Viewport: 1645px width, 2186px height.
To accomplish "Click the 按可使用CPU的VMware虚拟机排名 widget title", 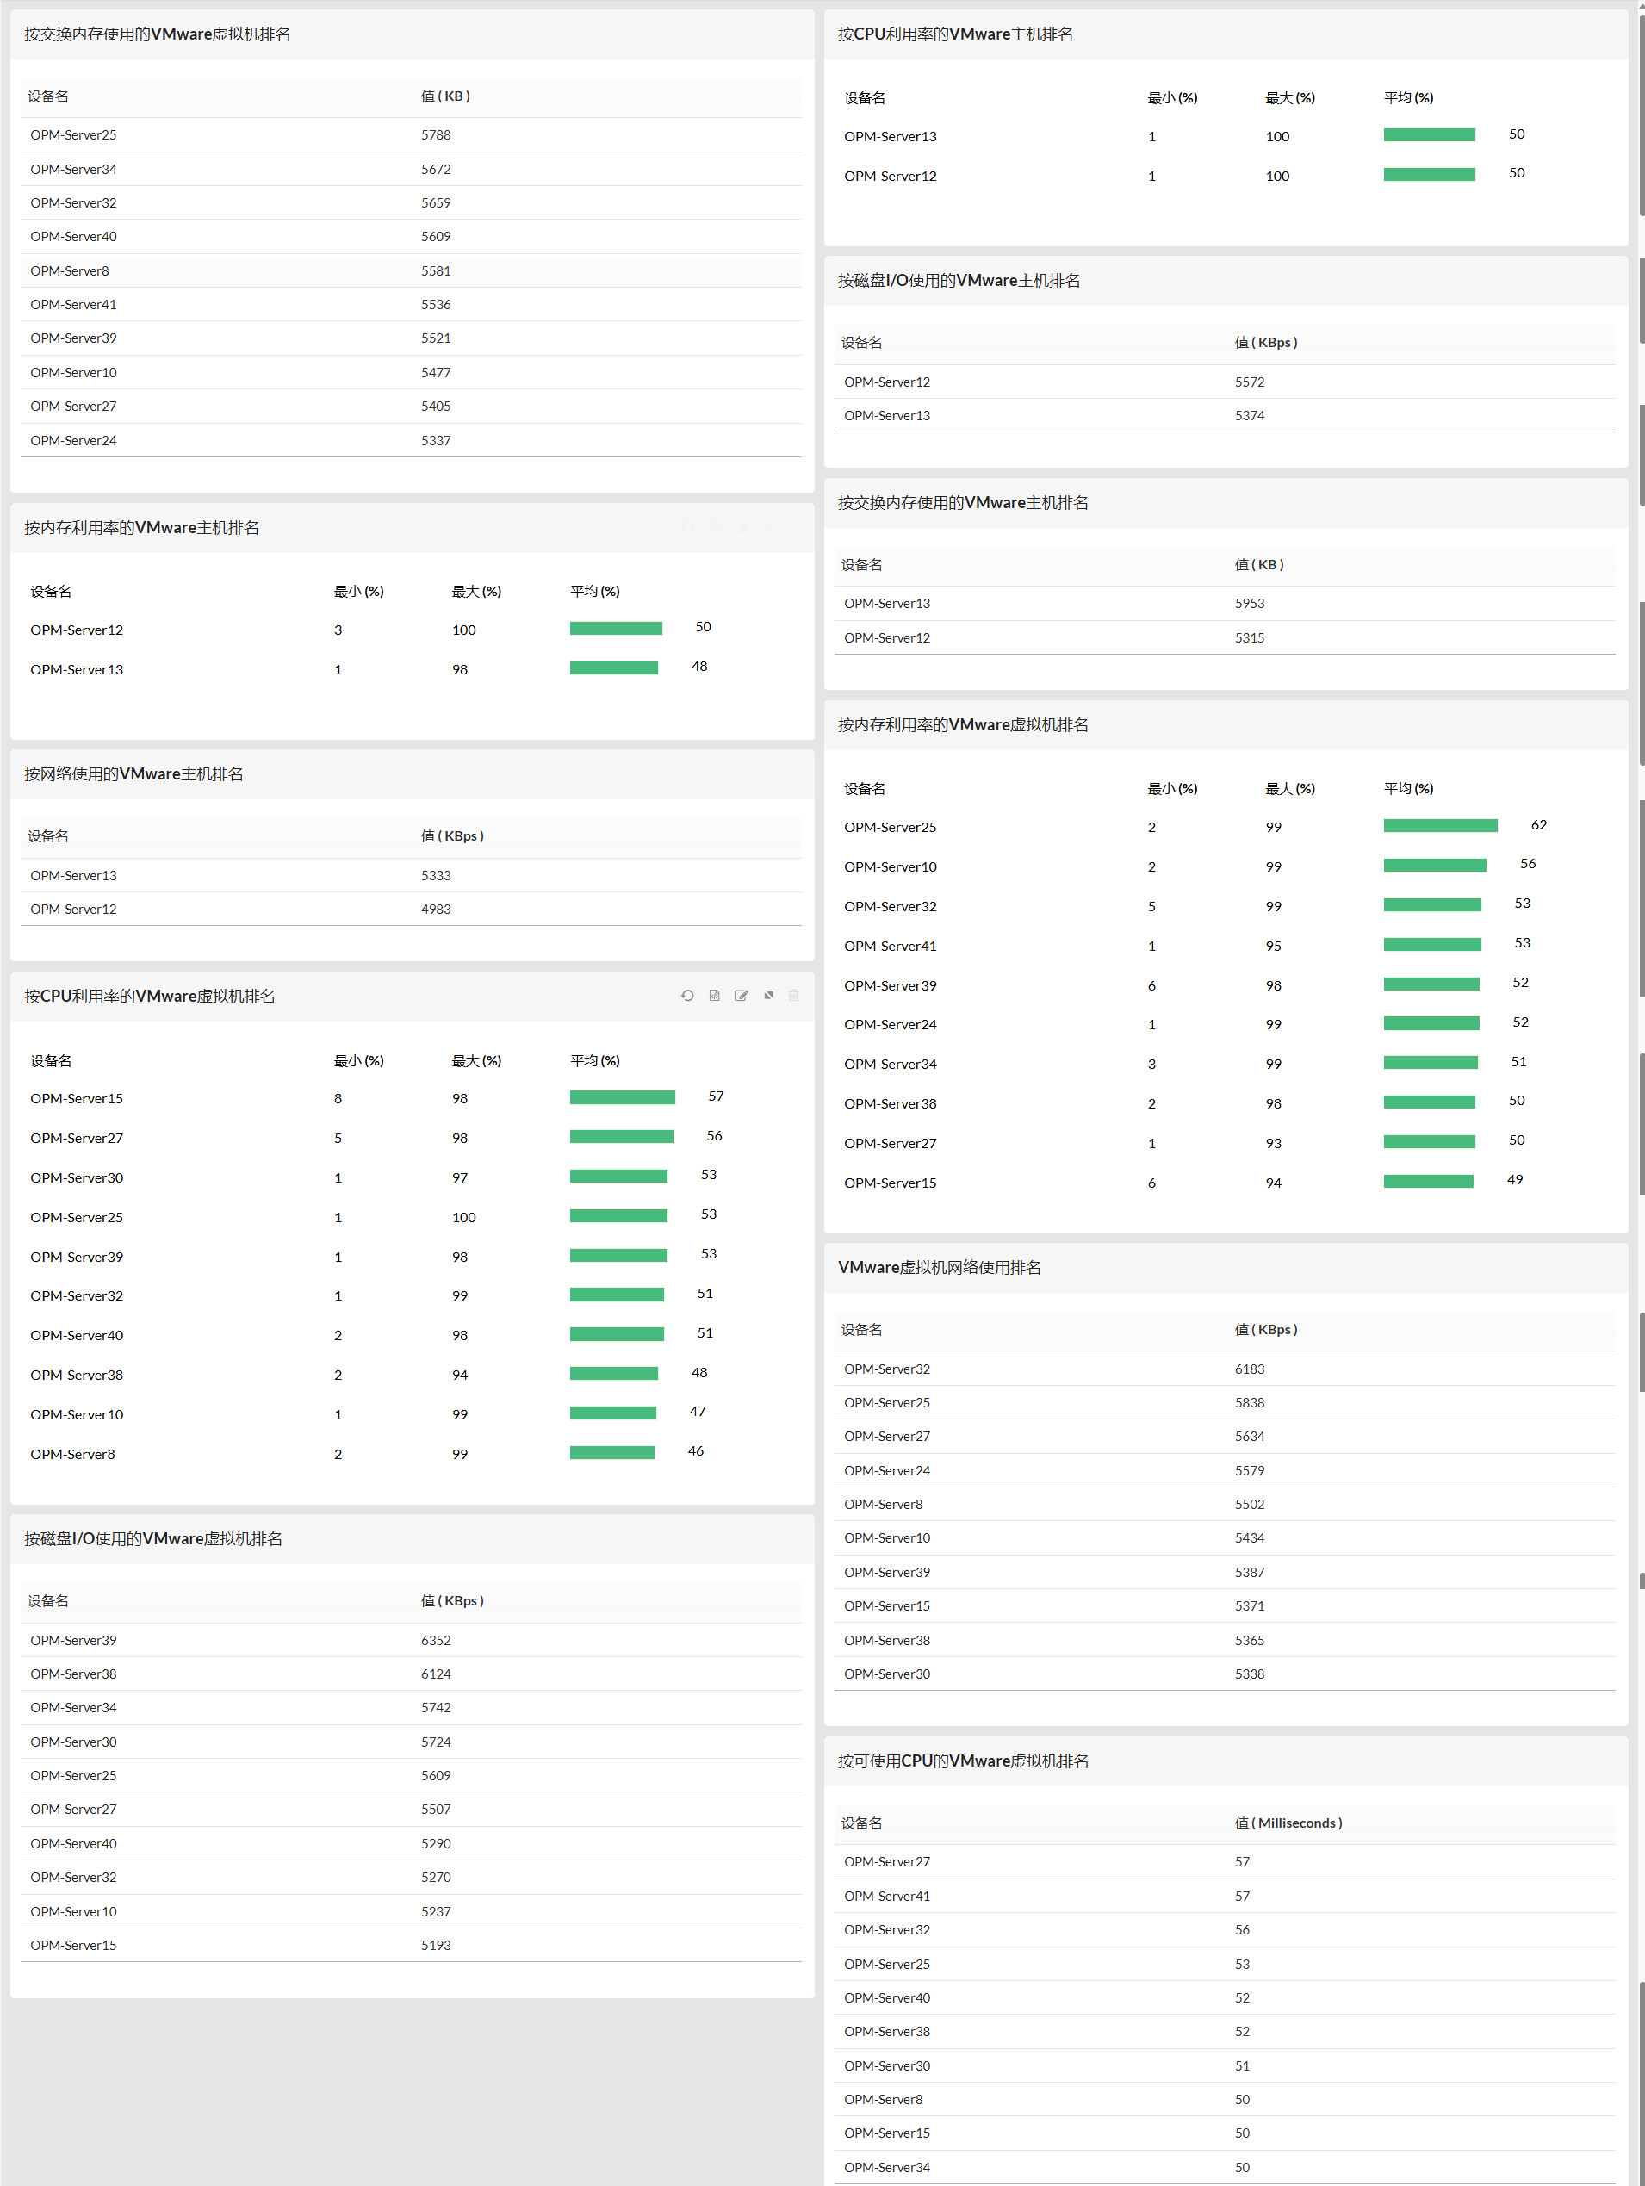I will click(x=963, y=1761).
